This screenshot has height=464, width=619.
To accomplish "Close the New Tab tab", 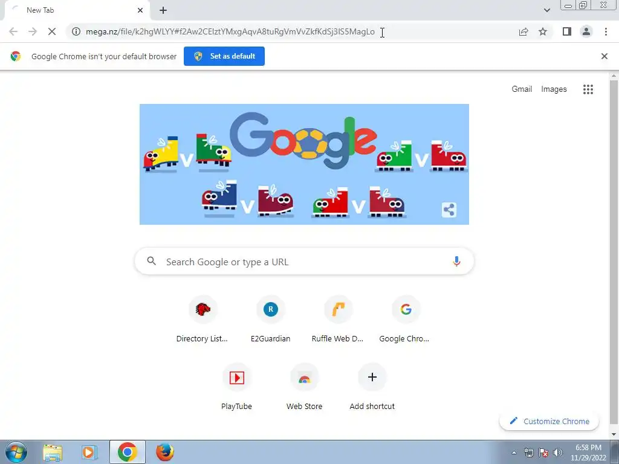I will pyautogui.click(x=140, y=10).
